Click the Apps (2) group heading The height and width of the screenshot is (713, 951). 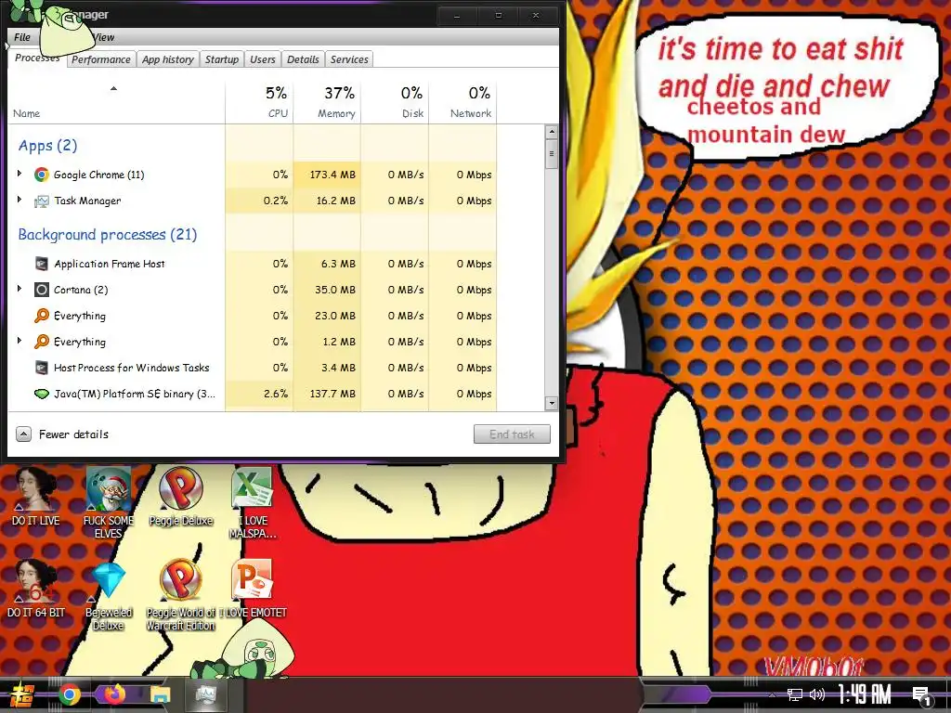click(x=48, y=146)
